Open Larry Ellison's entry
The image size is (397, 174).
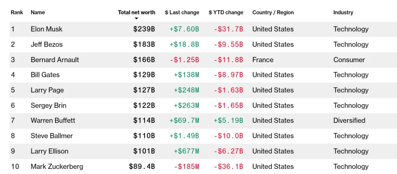point(50,151)
